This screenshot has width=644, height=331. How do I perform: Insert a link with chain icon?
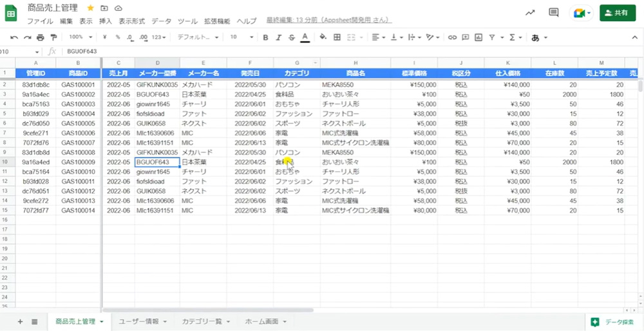[452, 37]
